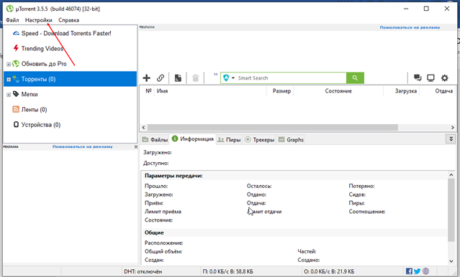Click top banner Пожаловаться на рекламу link
This screenshot has height=277, width=460.
pos(410,27)
